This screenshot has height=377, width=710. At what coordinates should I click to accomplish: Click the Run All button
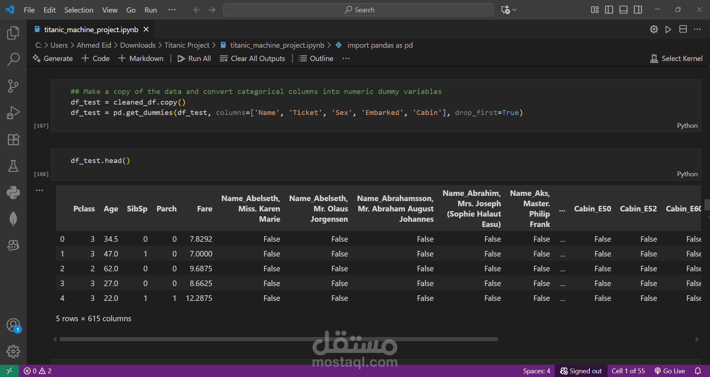click(194, 58)
